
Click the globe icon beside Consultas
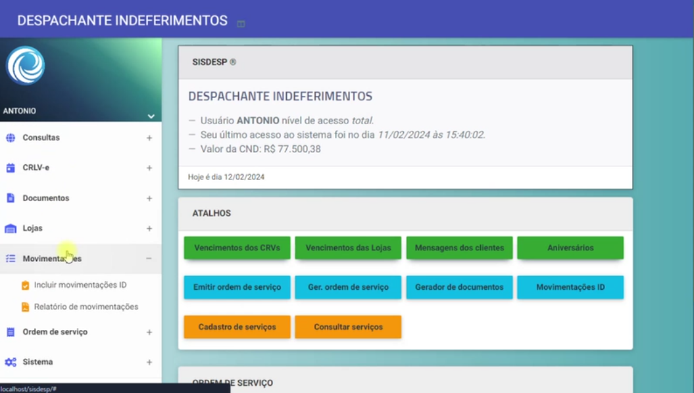(11, 138)
